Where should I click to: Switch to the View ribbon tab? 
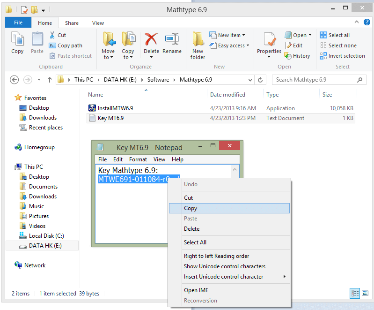pos(98,23)
